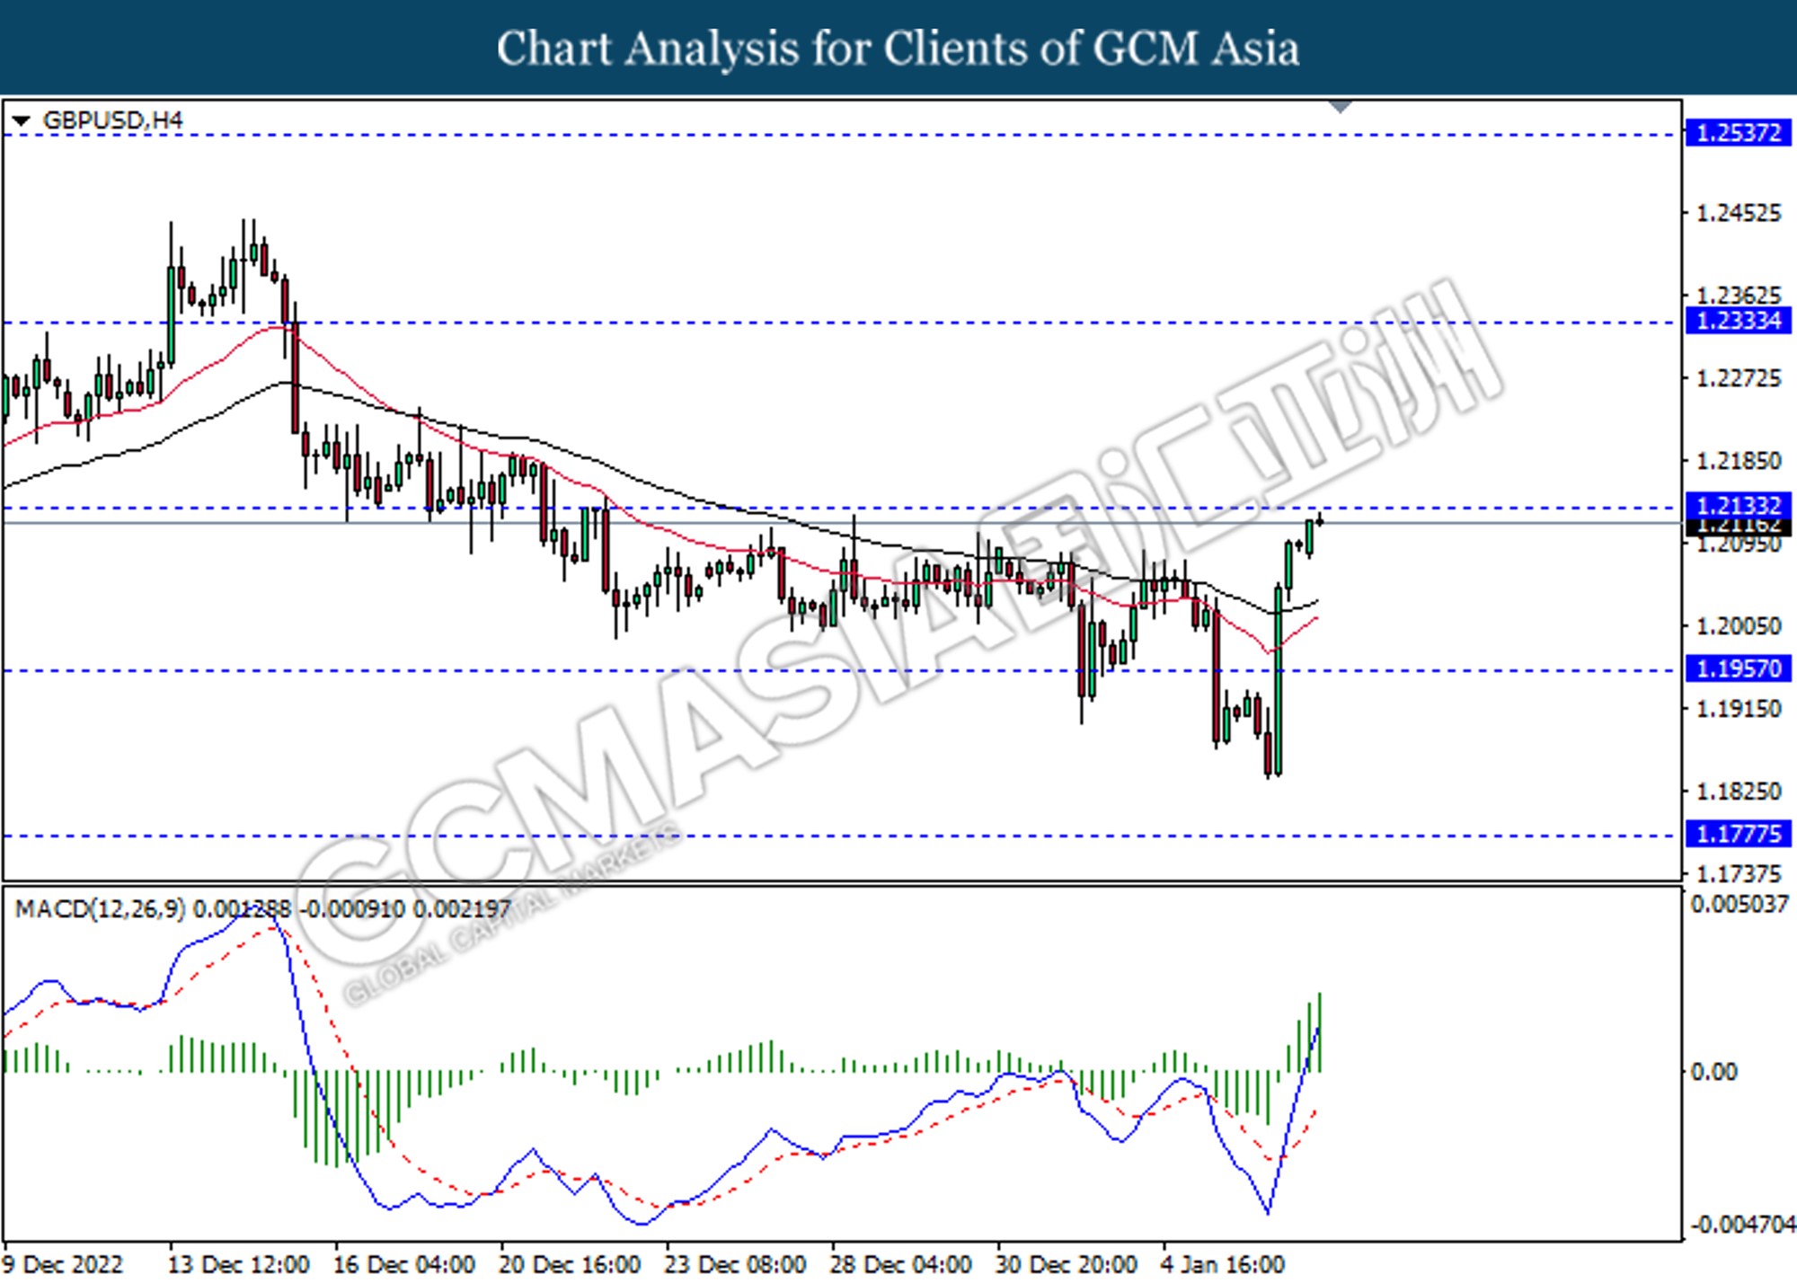Click the 16 Dec 04:00 time label
The width and height of the screenshot is (1797, 1283).
[404, 1264]
